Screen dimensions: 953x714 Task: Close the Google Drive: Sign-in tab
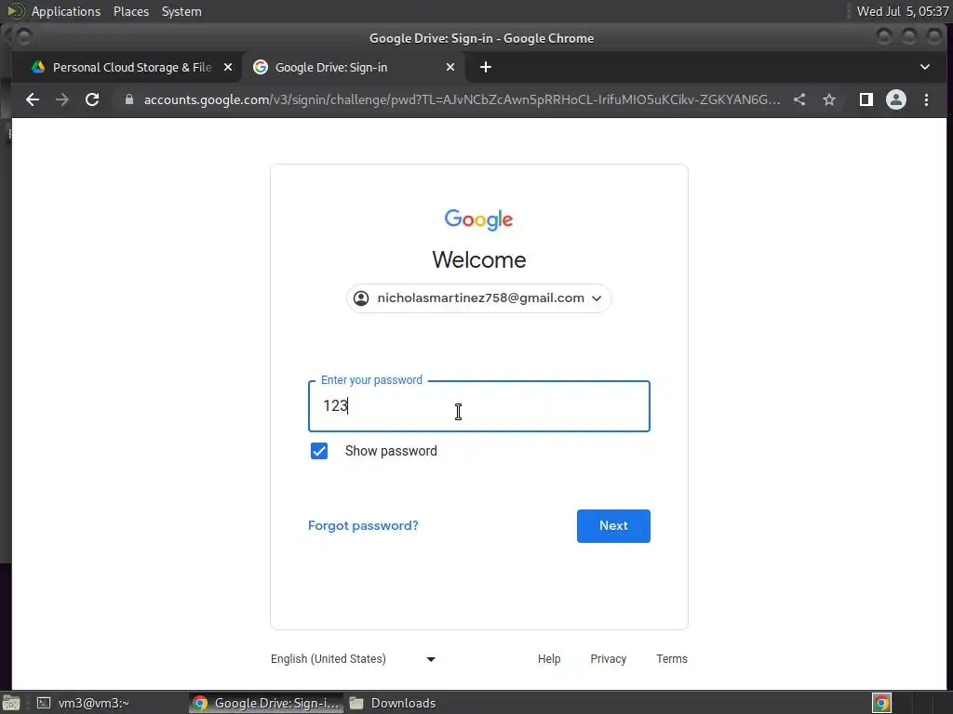(x=450, y=67)
